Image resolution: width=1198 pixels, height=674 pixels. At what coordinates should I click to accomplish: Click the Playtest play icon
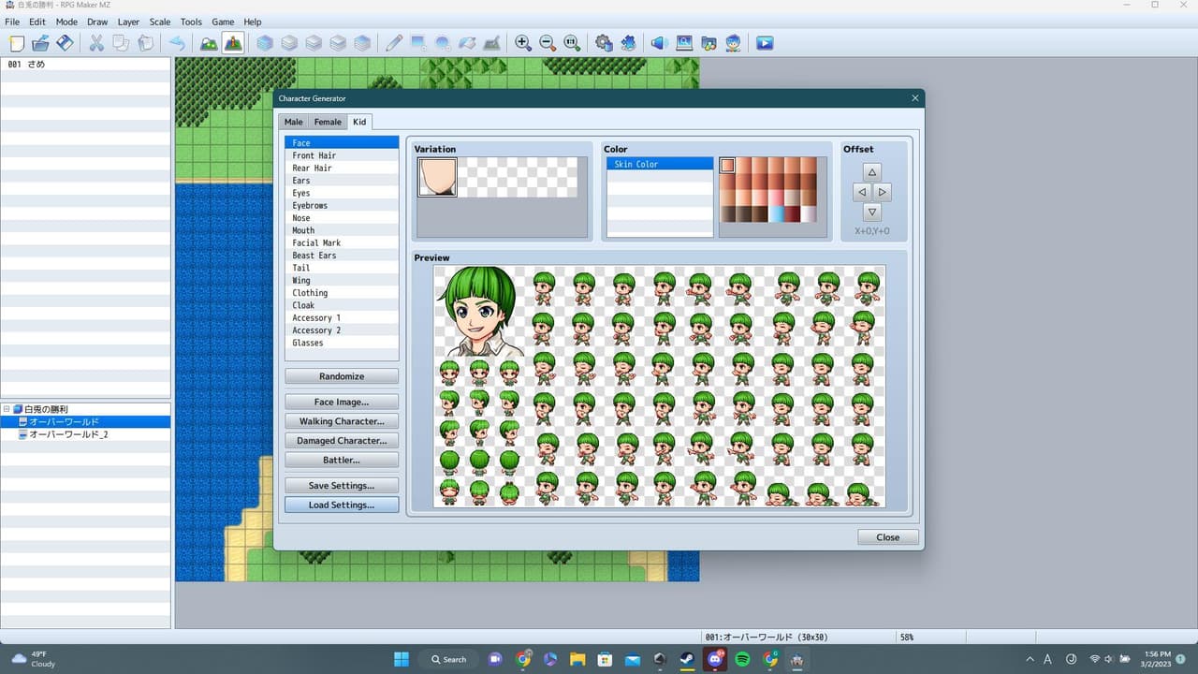765,43
